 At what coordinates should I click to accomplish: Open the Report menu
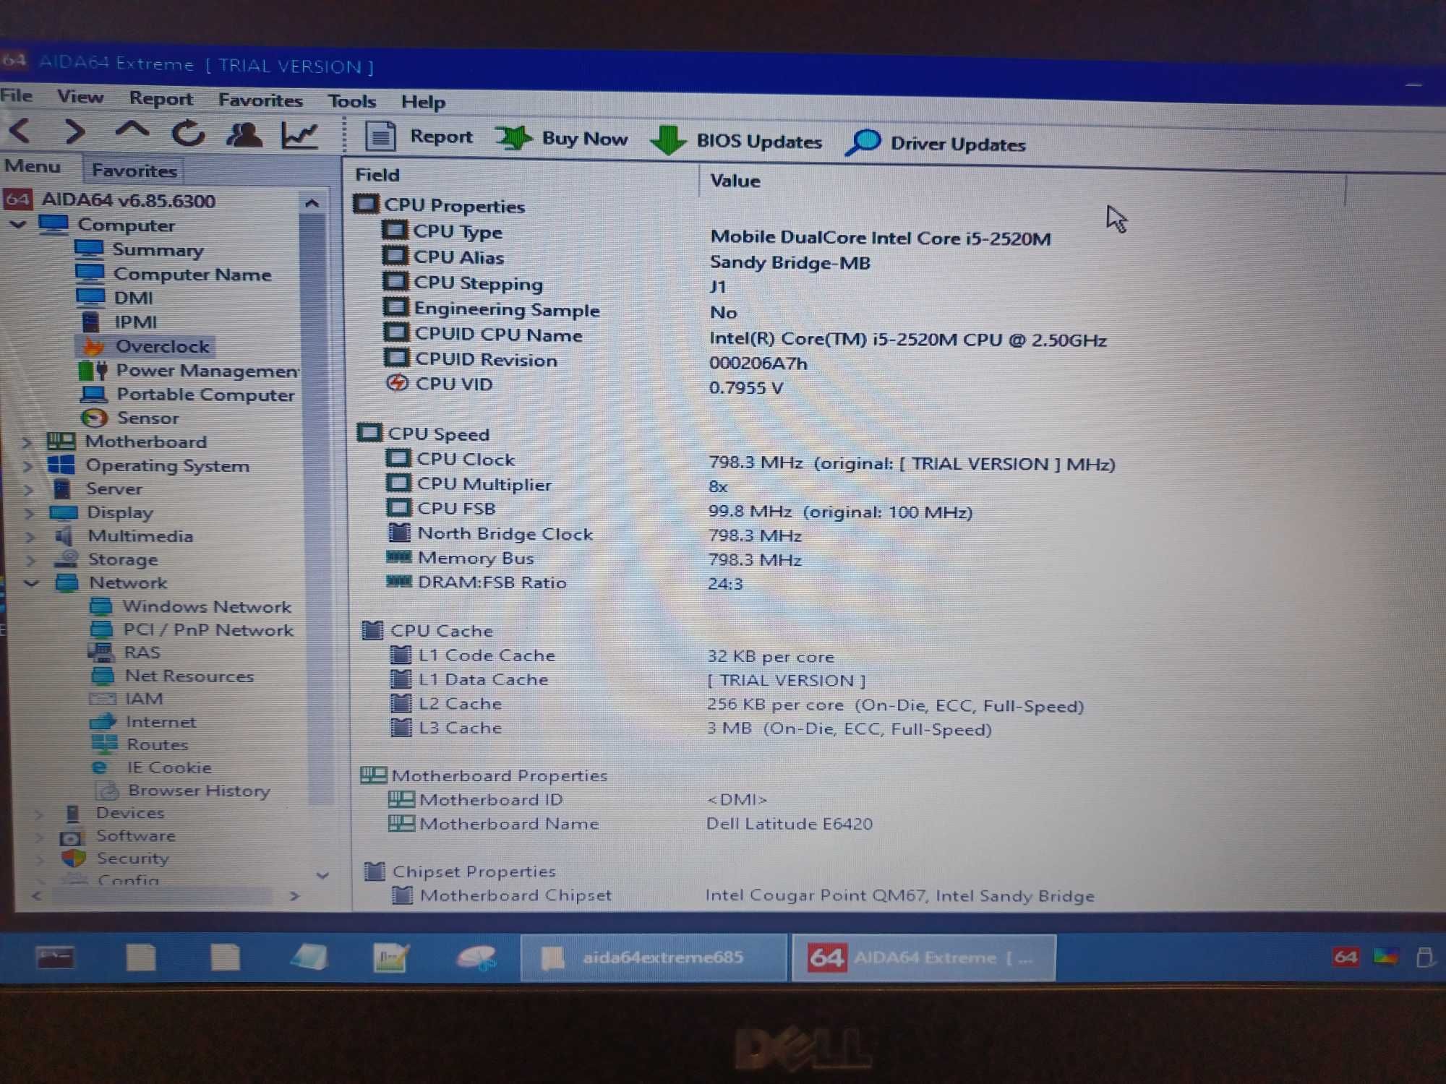161,98
